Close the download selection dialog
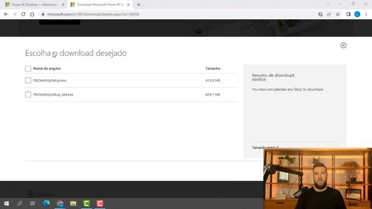Viewport: 372px width, 209px height. 344,45
